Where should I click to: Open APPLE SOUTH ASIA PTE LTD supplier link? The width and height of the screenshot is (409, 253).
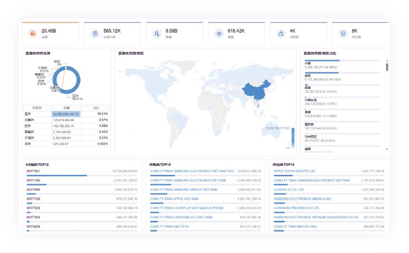(x=295, y=171)
